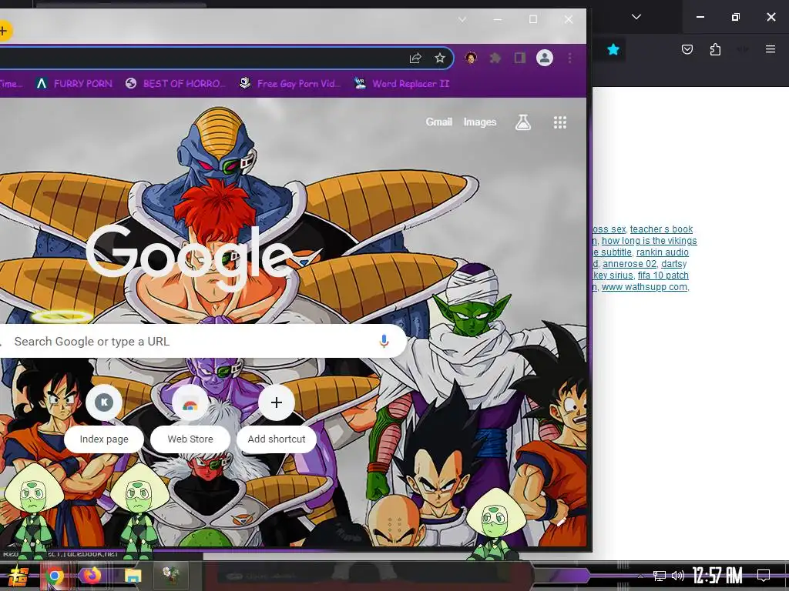Click the Add shortcut button
Viewport: 789px width, 591px height.
[277, 419]
